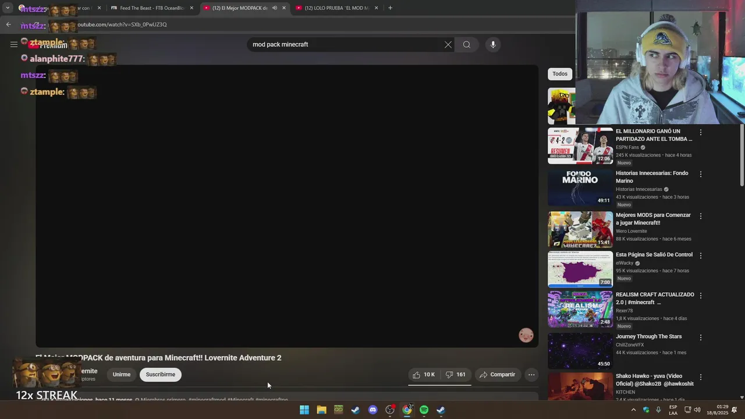Open options for Mejores MODS video
Viewport: 745px width, 419px height.
click(701, 216)
